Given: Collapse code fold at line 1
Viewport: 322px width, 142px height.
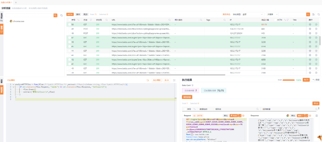Looking at the screenshot, I should pos(13,84).
